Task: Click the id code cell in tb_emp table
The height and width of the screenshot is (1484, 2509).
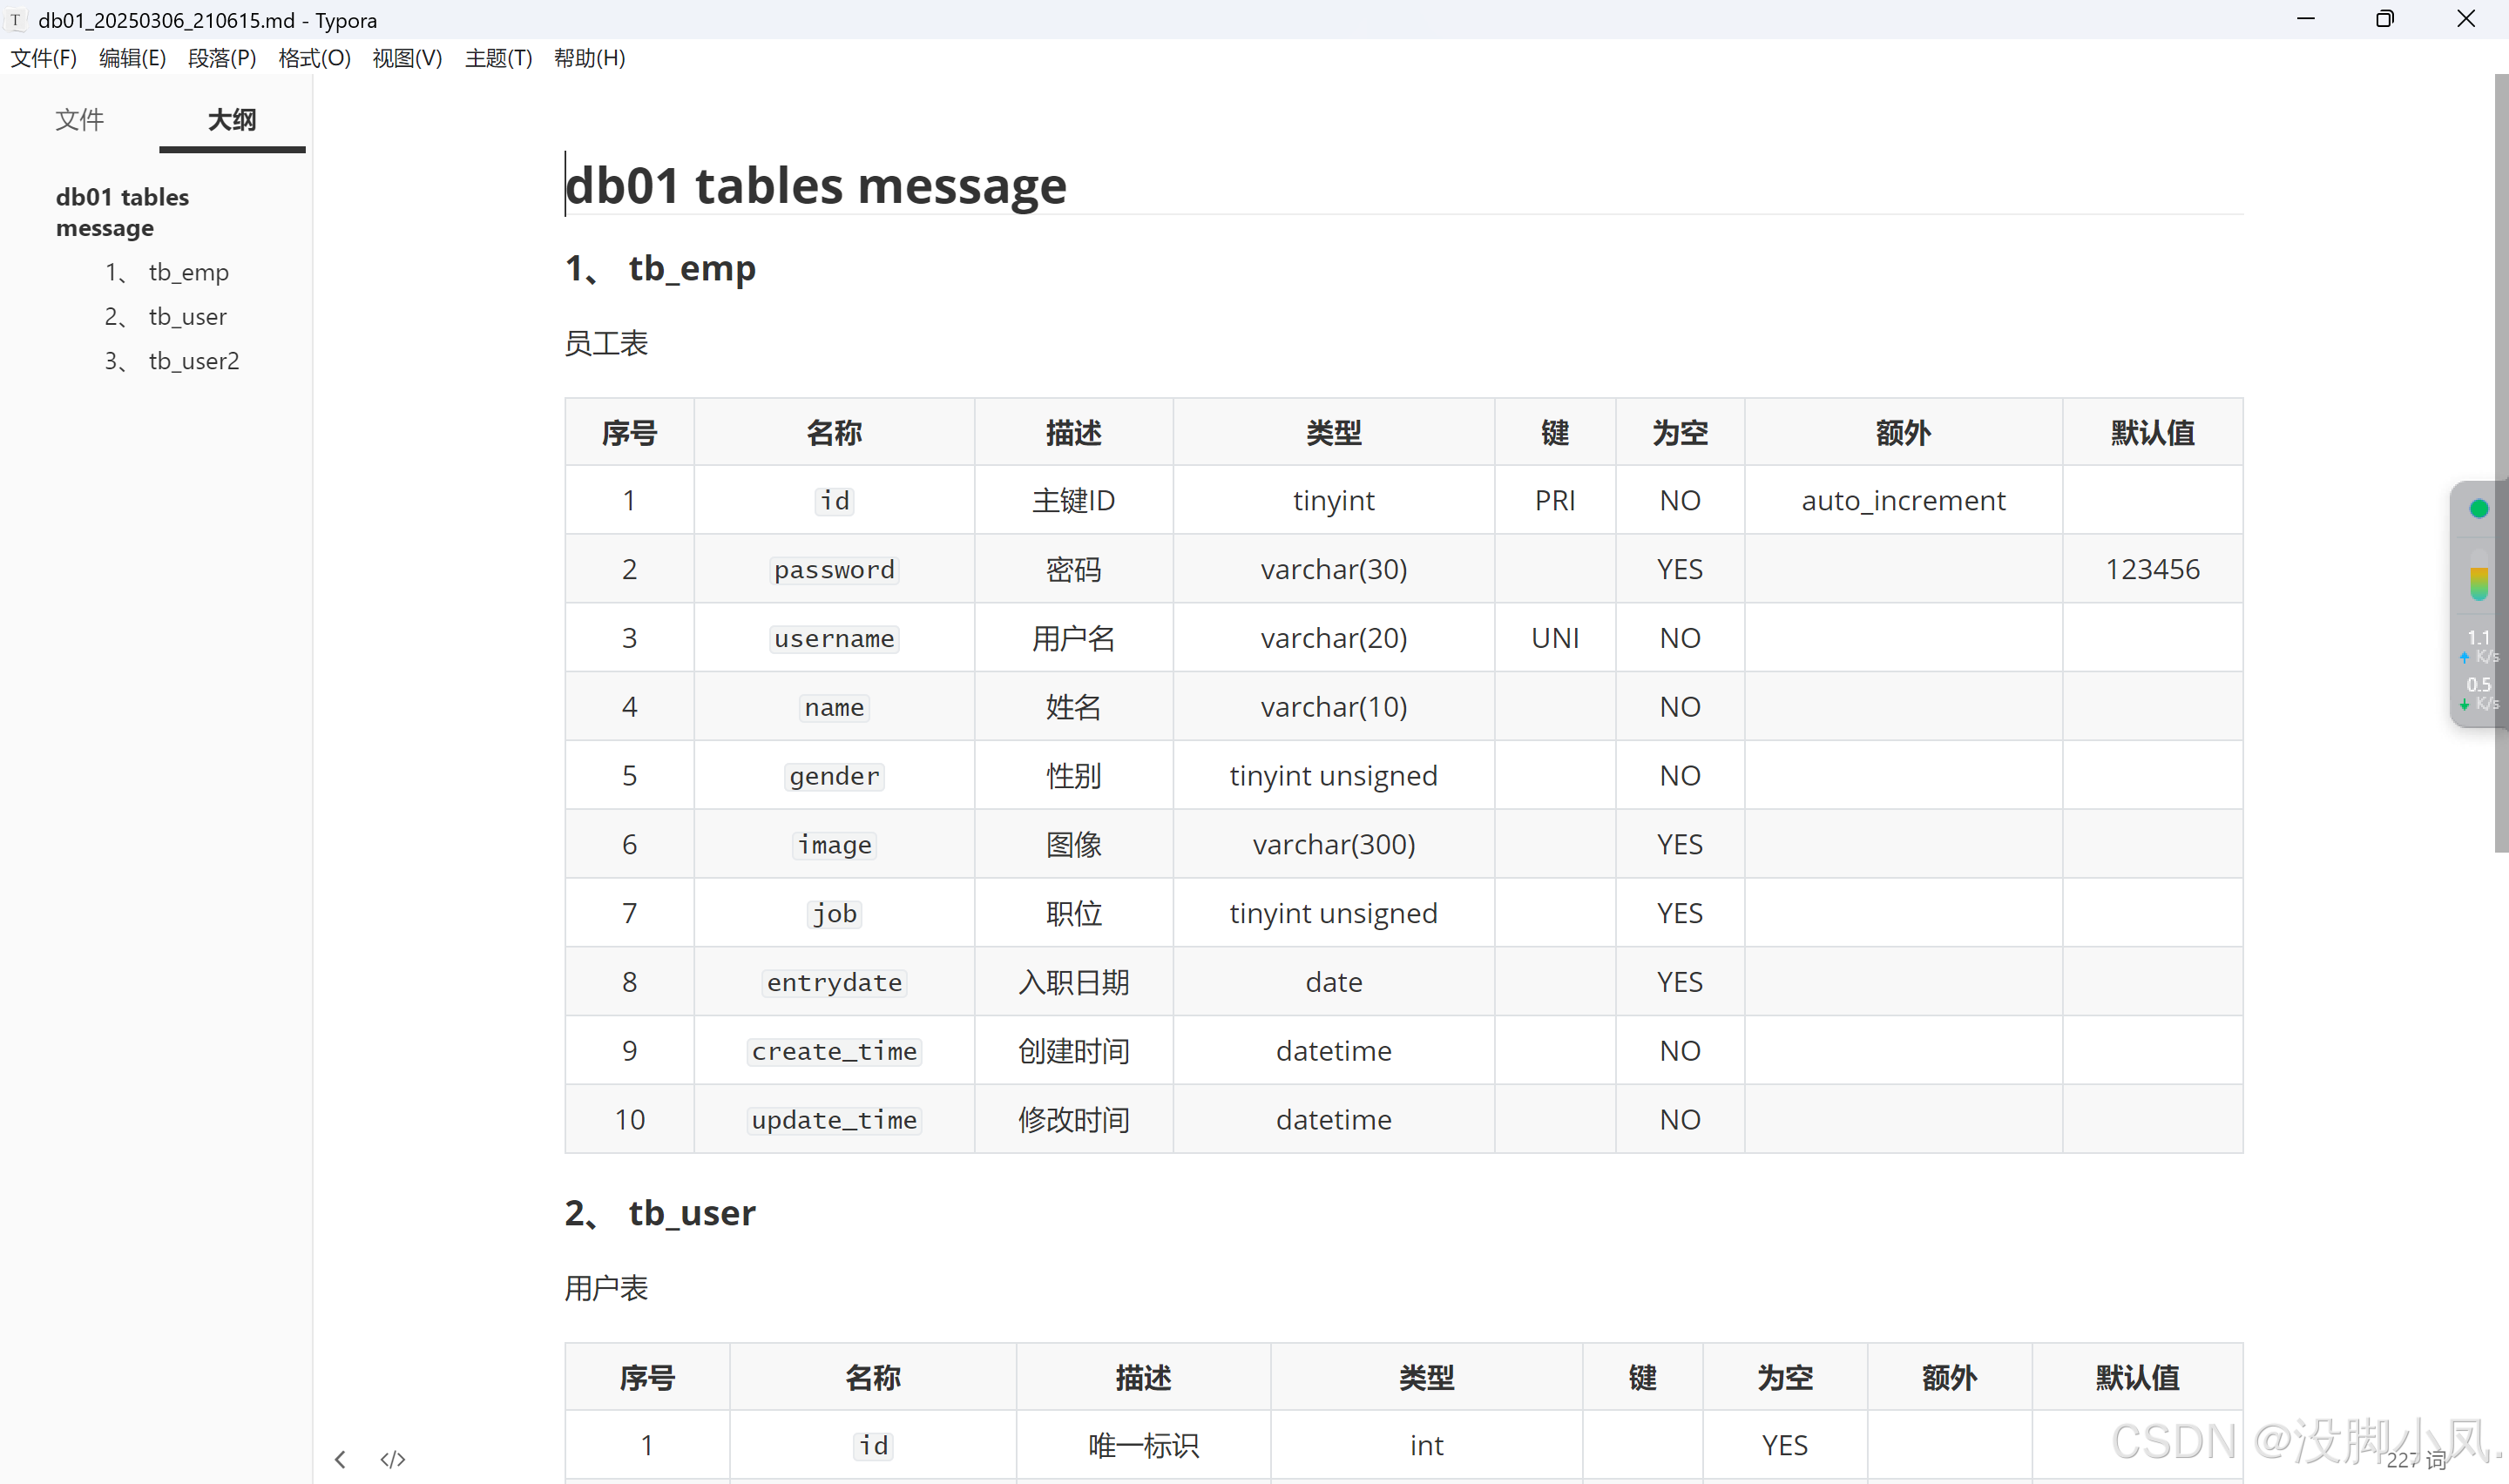Action: click(x=833, y=500)
